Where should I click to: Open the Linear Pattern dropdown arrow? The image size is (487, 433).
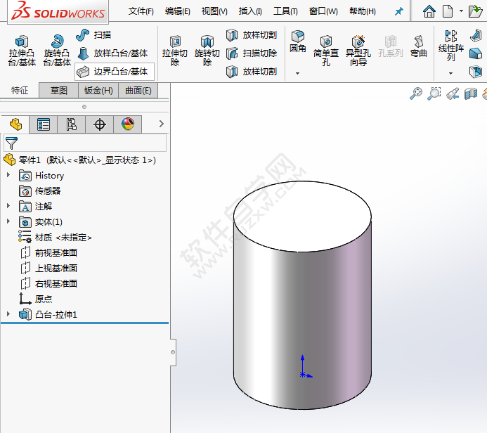coord(450,73)
